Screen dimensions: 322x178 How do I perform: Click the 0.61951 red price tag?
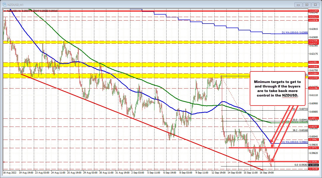[314, 62]
